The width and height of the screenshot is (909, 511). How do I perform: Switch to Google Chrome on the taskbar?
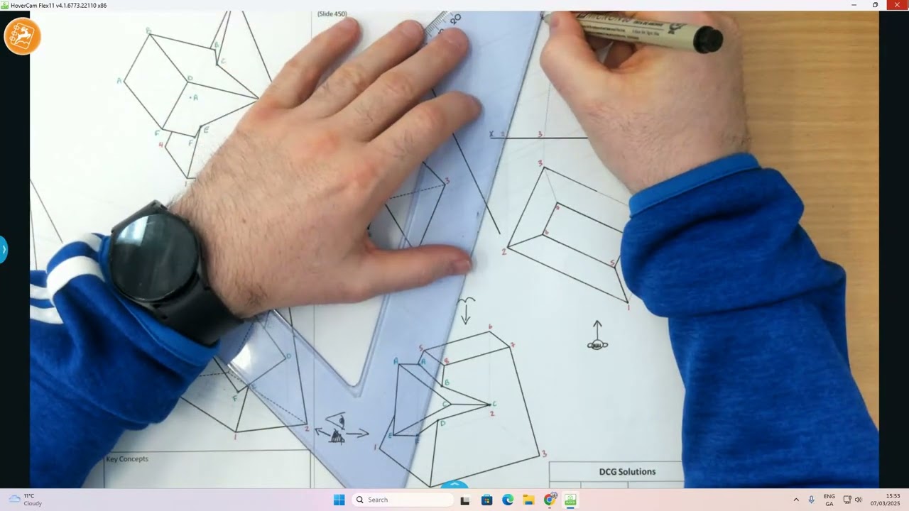tap(550, 500)
